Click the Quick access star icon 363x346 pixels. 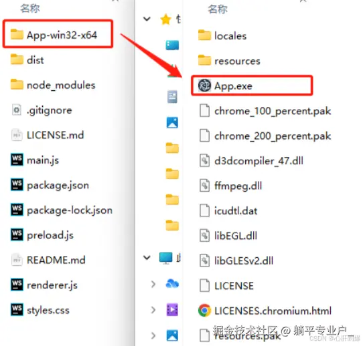coord(165,19)
